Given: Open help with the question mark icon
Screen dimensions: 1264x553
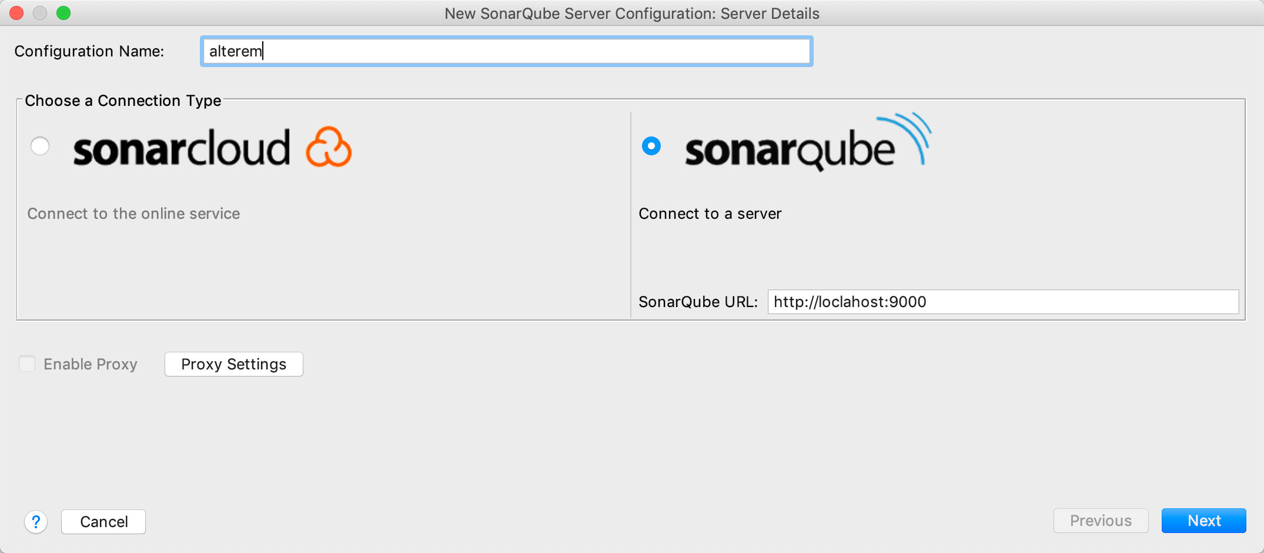Looking at the screenshot, I should coord(36,522).
